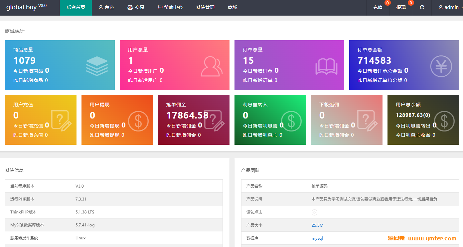Click the 订单总金额 value 714583
The height and width of the screenshot is (247, 463).
click(374, 60)
